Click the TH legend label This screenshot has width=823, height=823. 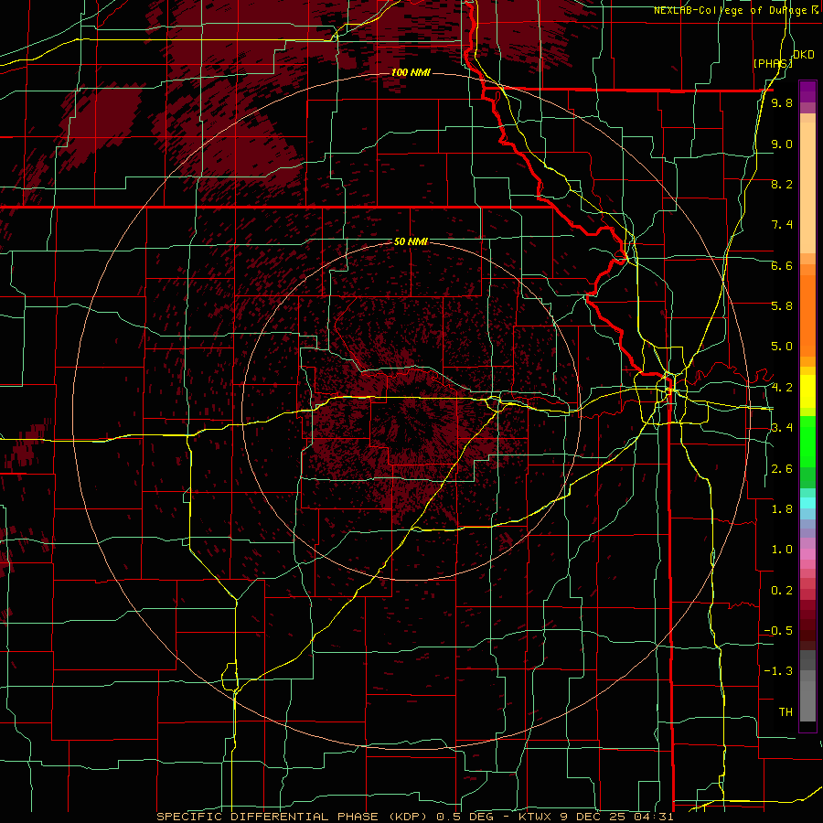tap(786, 712)
